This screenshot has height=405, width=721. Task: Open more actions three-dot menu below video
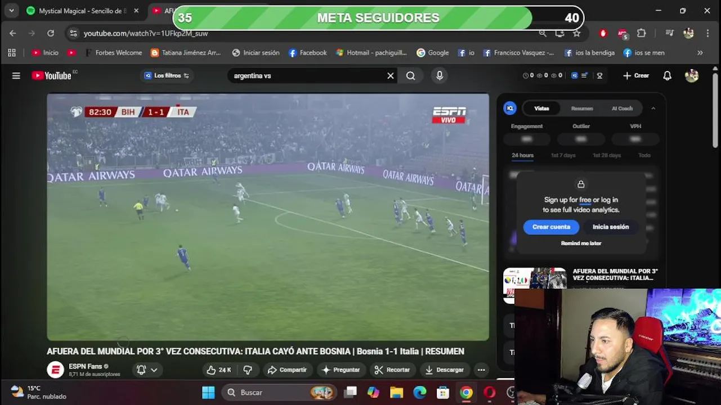481,370
